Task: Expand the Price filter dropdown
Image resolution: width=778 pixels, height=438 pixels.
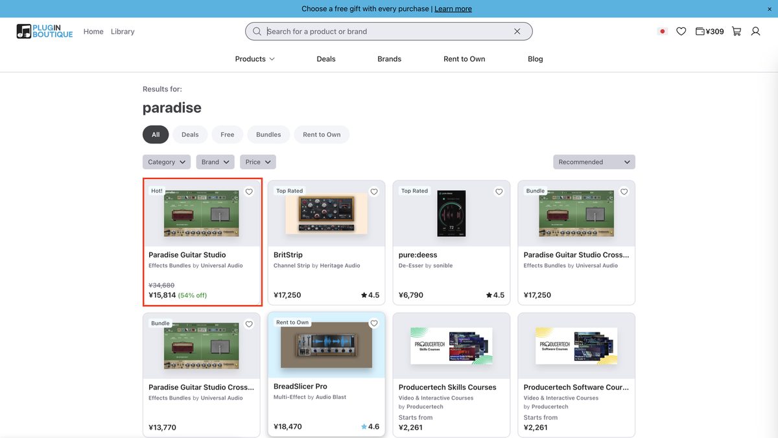Action: (x=258, y=162)
